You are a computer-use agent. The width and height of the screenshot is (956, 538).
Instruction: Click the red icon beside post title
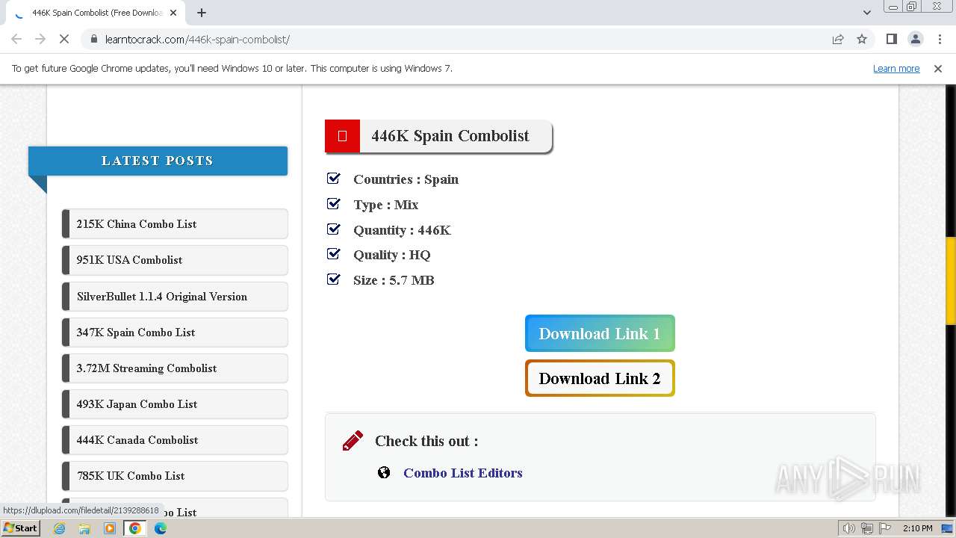coord(342,136)
